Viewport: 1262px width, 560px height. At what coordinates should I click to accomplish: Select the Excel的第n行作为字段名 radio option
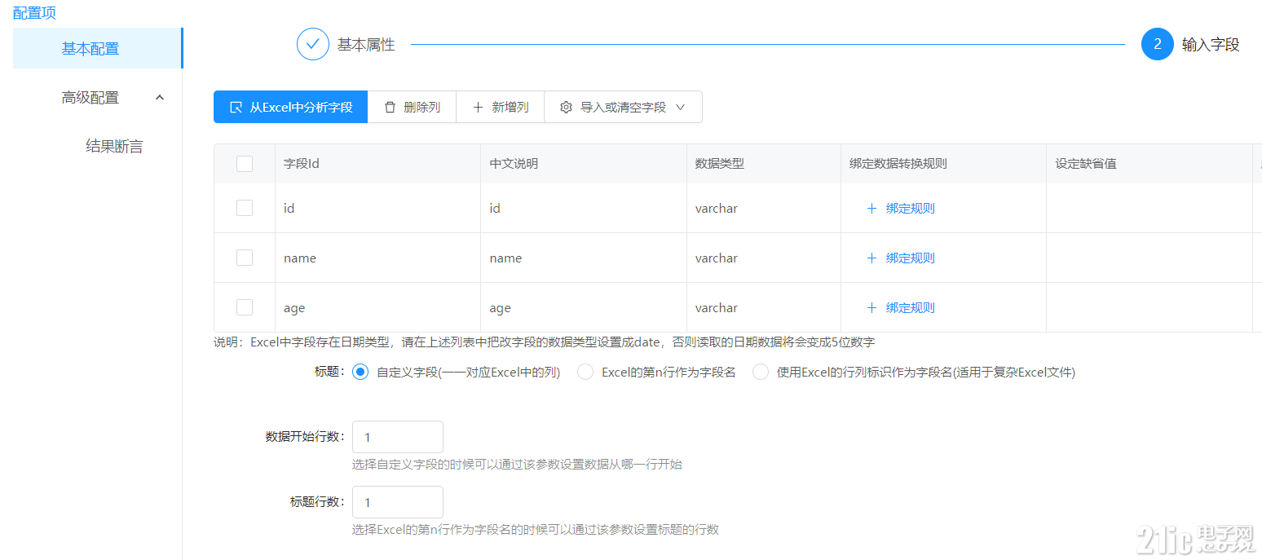point(585,372)
